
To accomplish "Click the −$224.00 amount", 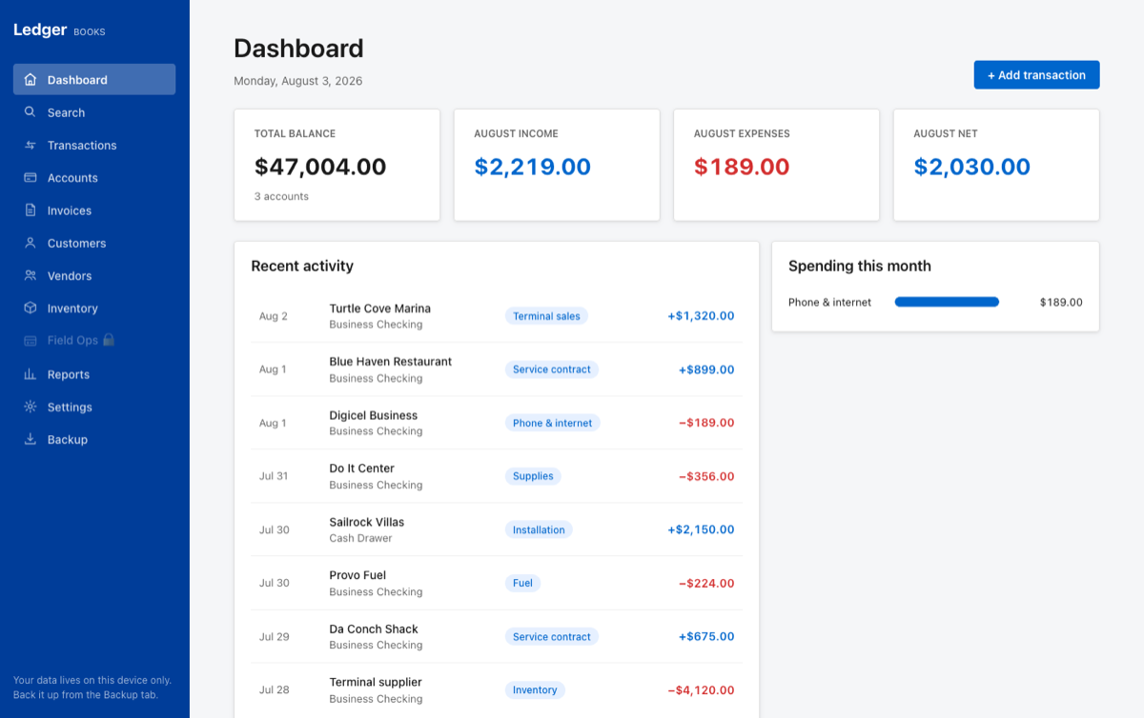I will point(706,583).
